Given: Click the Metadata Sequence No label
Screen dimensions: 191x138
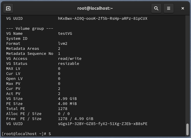Looking at the screenshot, I should pyautogui.click(x=30, y=54).
